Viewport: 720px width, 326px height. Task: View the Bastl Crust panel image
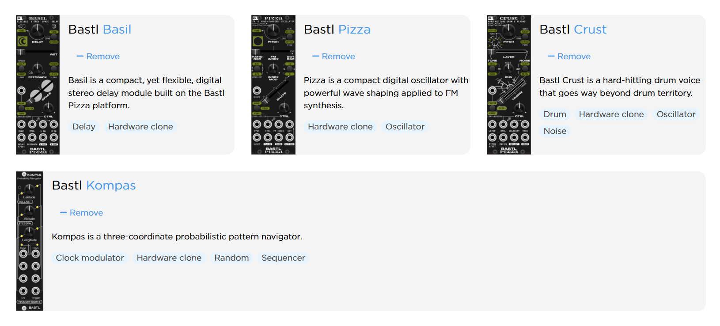pos(508,85)
